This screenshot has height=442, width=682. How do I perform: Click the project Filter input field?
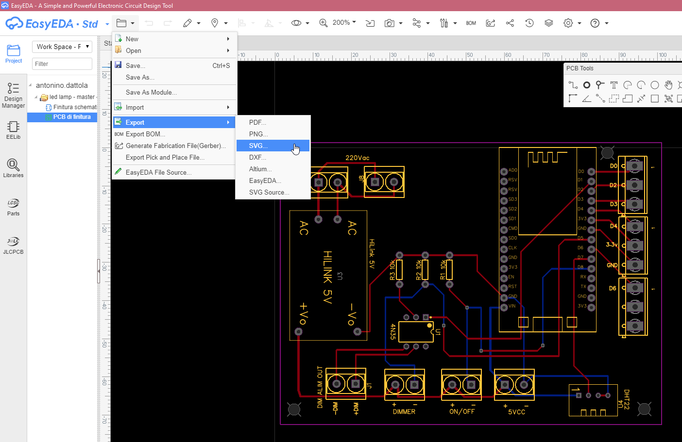pyautogui.click(x=62, y=64)
